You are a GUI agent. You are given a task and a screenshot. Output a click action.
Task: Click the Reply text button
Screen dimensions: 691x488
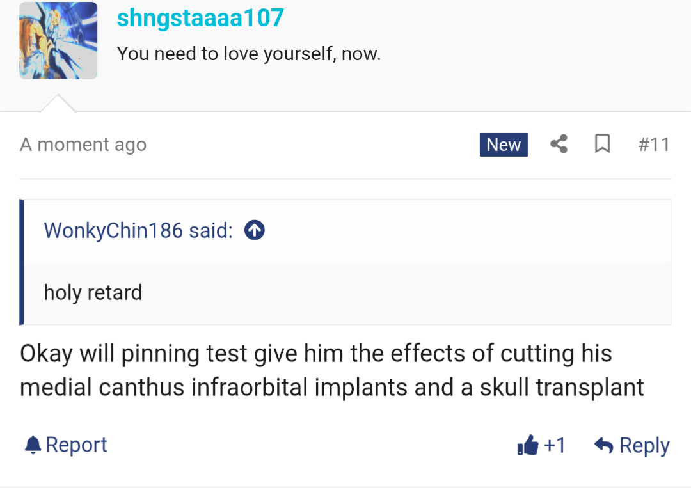pos(645,446)
